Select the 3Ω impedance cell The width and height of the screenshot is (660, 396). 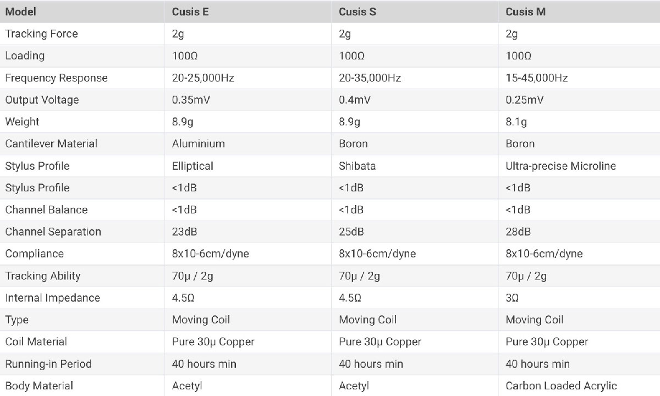pyautogui.click(x=513, y=298)
